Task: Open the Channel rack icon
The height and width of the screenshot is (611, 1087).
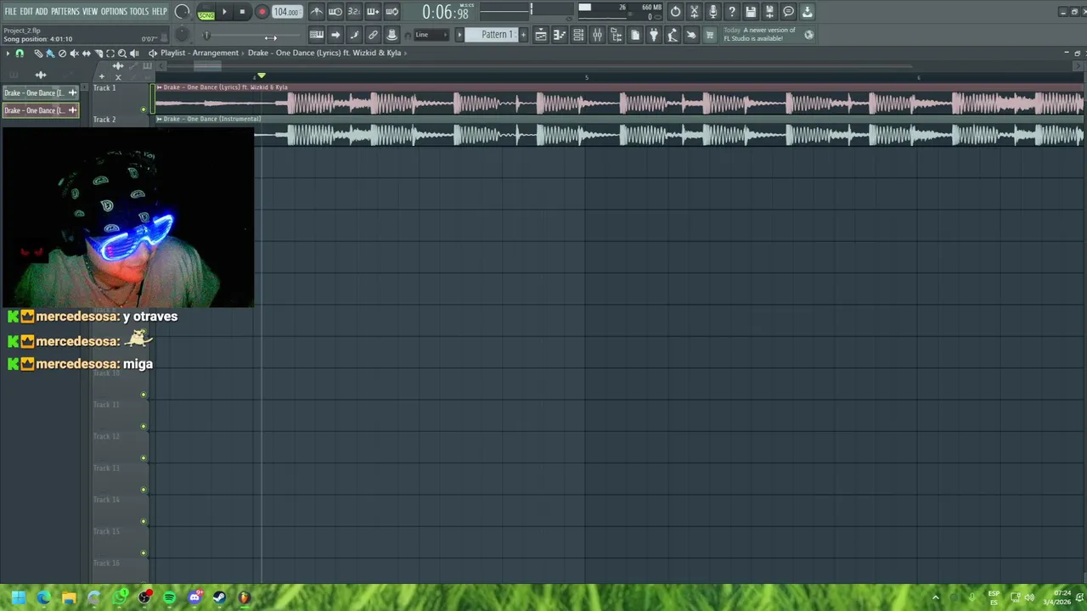Action: 578,35
